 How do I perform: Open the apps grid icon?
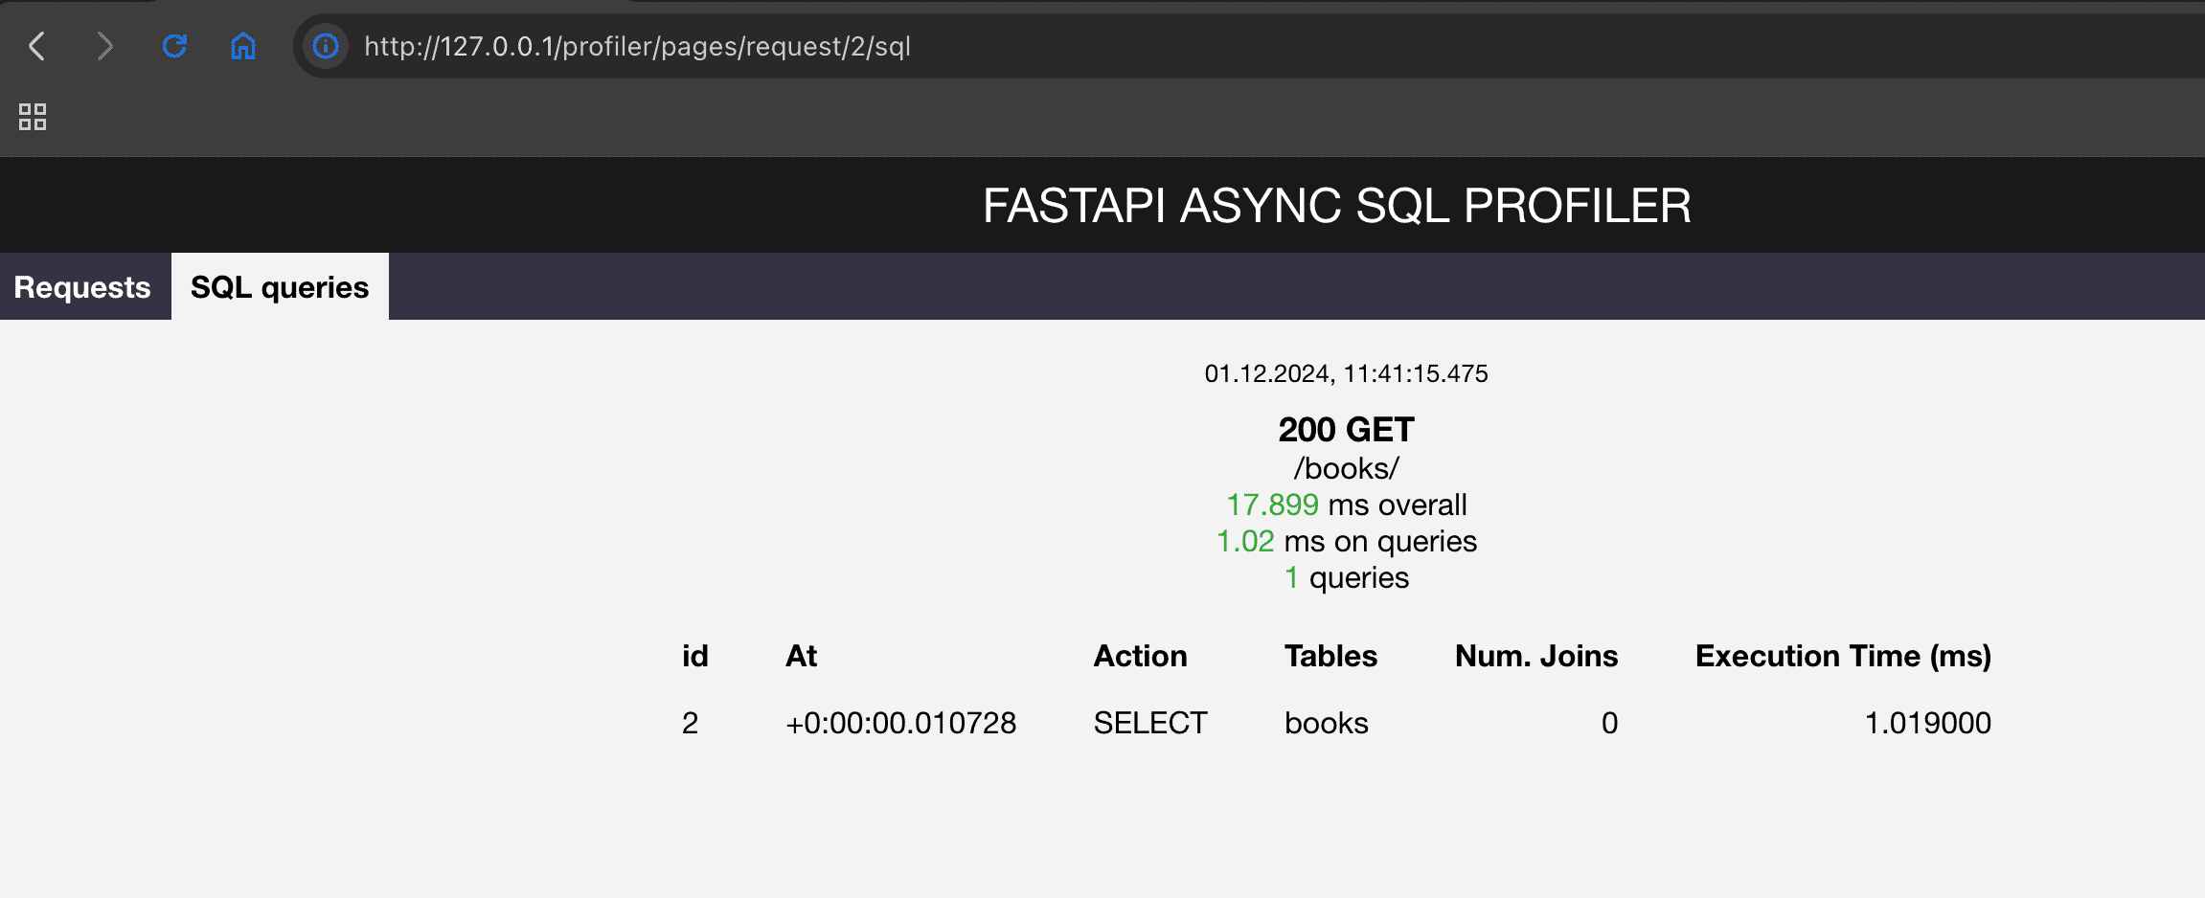click(x=33, y=117)
